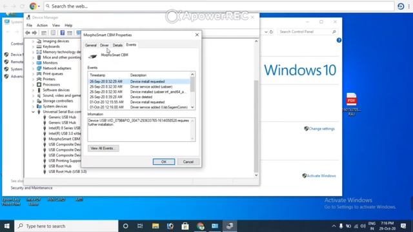The width and height of the screenshot is (413, 232).
Task: Show hidden system tray icons
Action: [334, 226]
